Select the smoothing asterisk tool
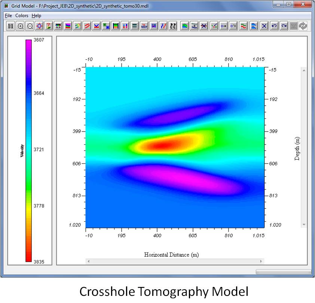The height and width of the screenshot is (303, 315). 205,26
